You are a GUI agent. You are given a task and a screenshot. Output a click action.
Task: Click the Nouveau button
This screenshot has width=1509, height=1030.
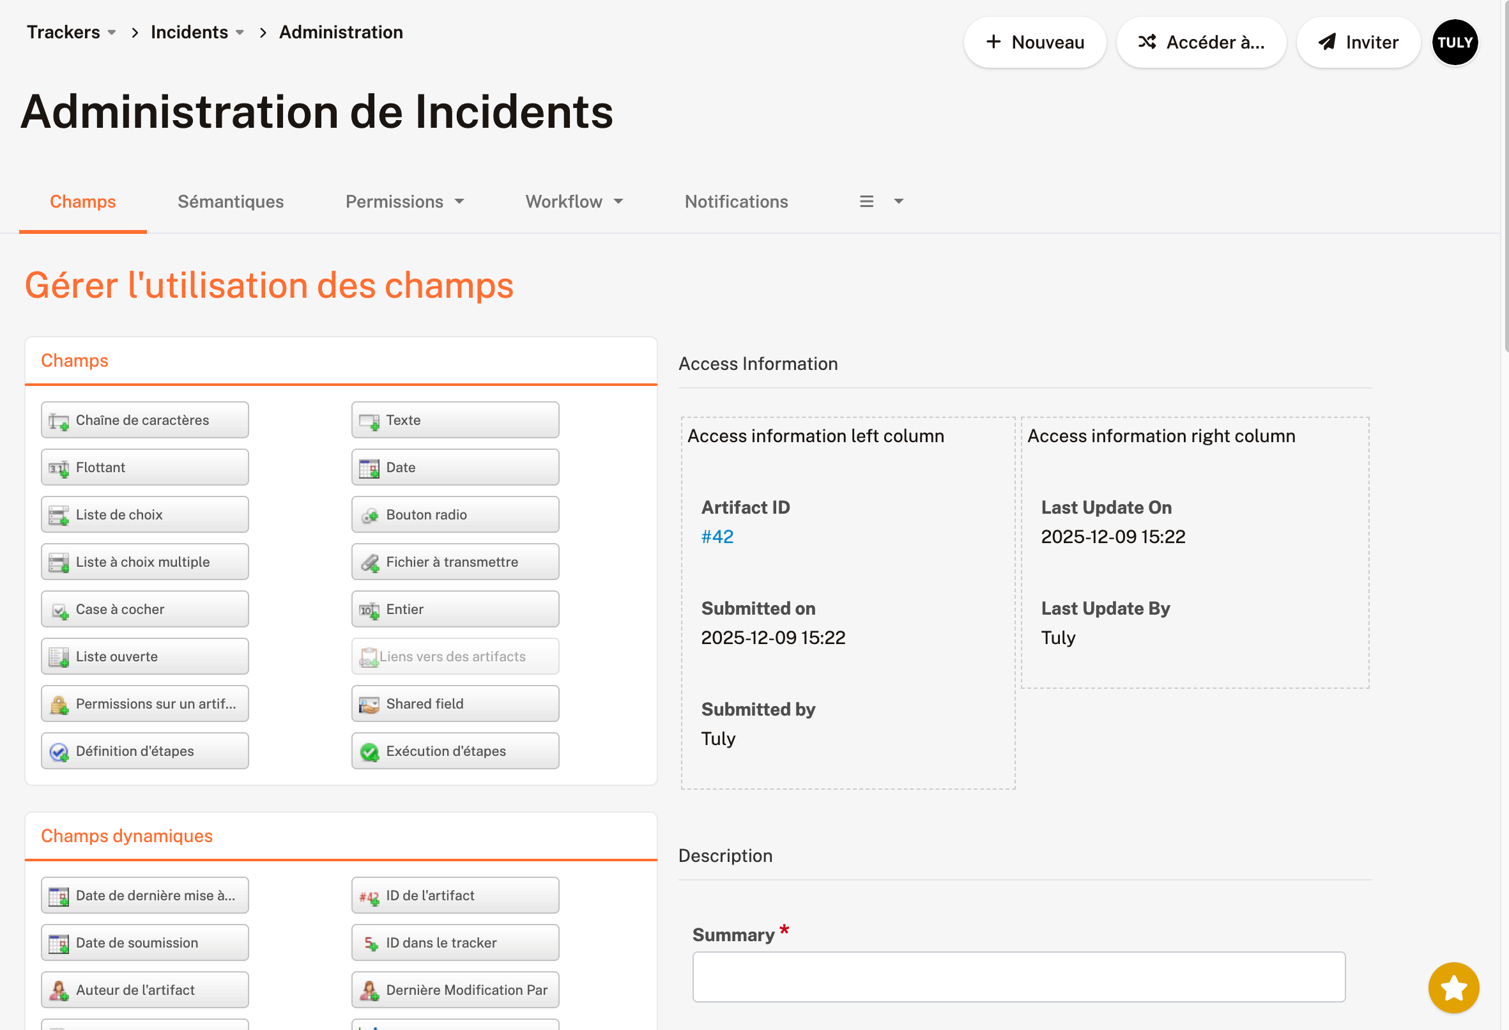point(1034,42)
